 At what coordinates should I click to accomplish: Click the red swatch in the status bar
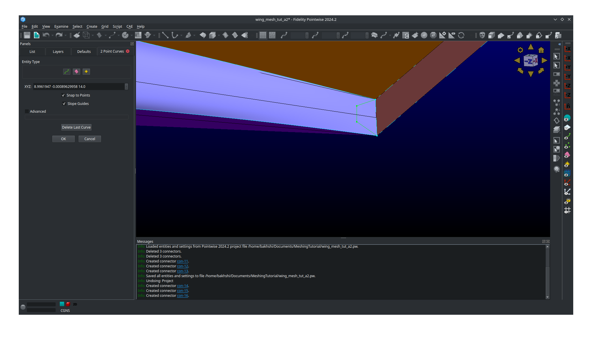68,304
